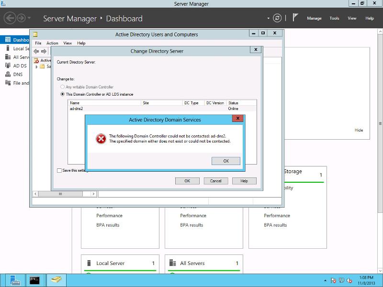Select File and Storage Services in sidebar
The width and height of the screenshot is (383, 287).
pos(15,83)
